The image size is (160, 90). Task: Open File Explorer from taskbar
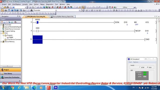[x=27, y=88]
